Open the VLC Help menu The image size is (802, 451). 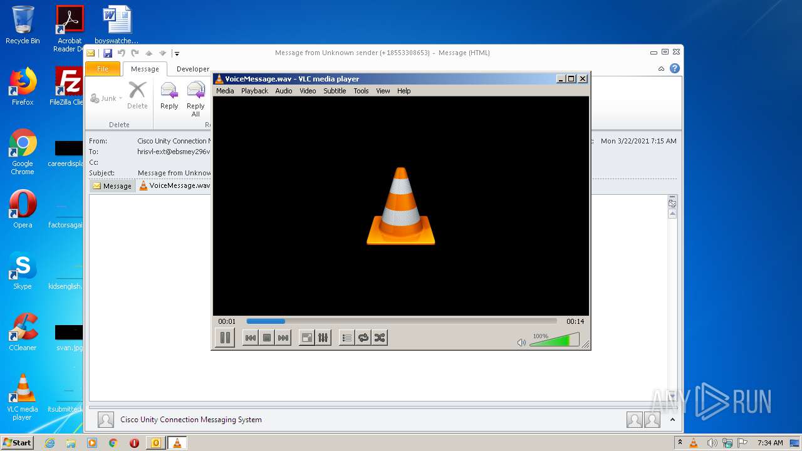click(404, 91)
